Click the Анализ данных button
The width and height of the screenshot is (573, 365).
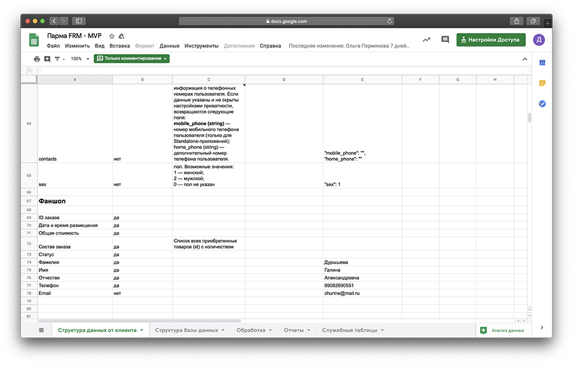click(503, 330)
